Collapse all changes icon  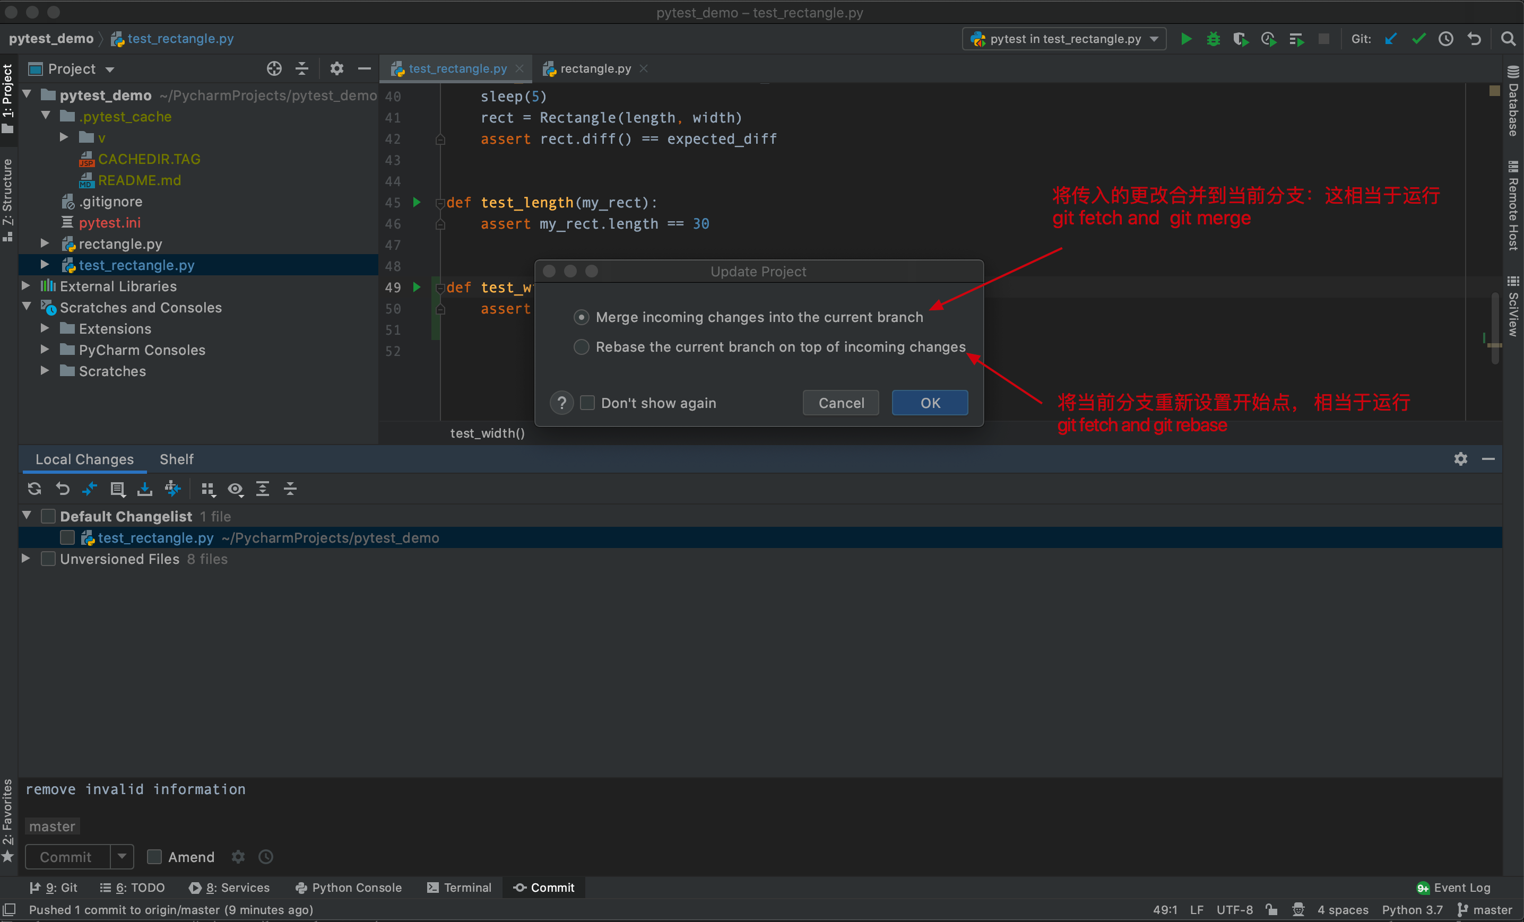click(x=290, y=489)
